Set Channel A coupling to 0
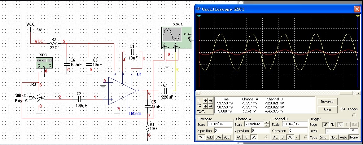Screen dimensions: 363x145 (246, 137)
